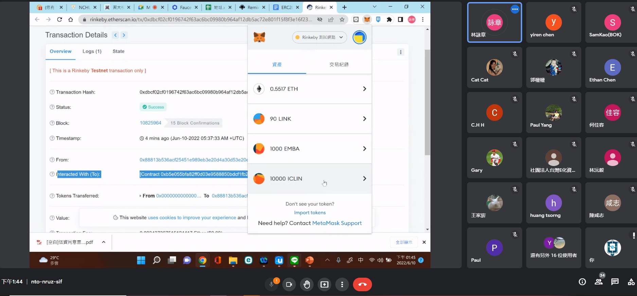Open the meeting chat panel
Image resolution: width=637 pixels, height=296 pixels.
(x=615, y=282)
